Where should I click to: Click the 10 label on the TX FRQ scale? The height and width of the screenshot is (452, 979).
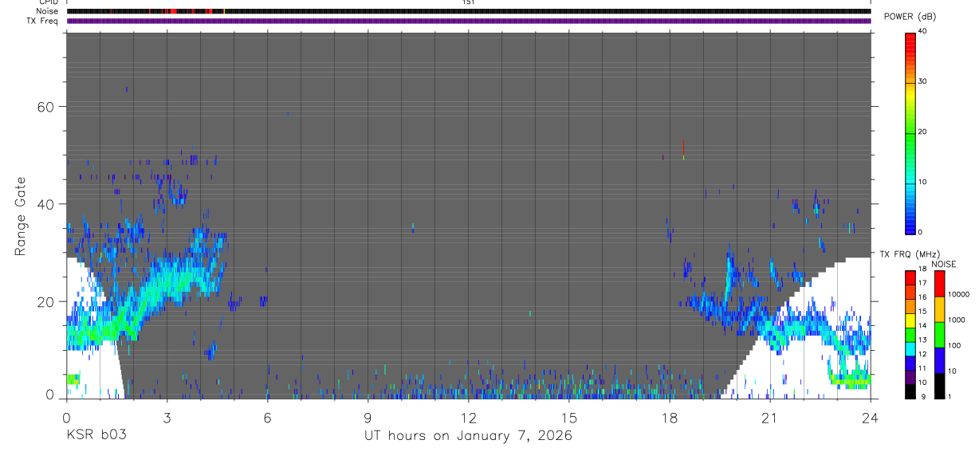pos(922,383)
